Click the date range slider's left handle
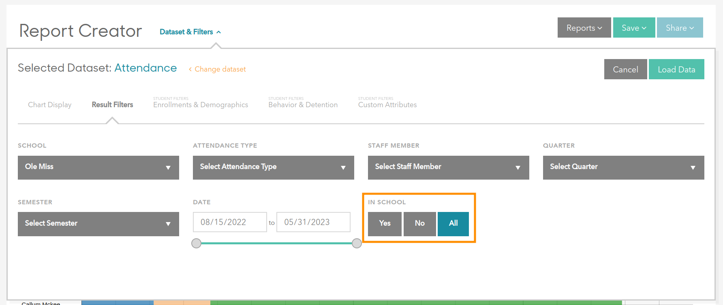Screen dimensions: 723x305 pos(196,243)
